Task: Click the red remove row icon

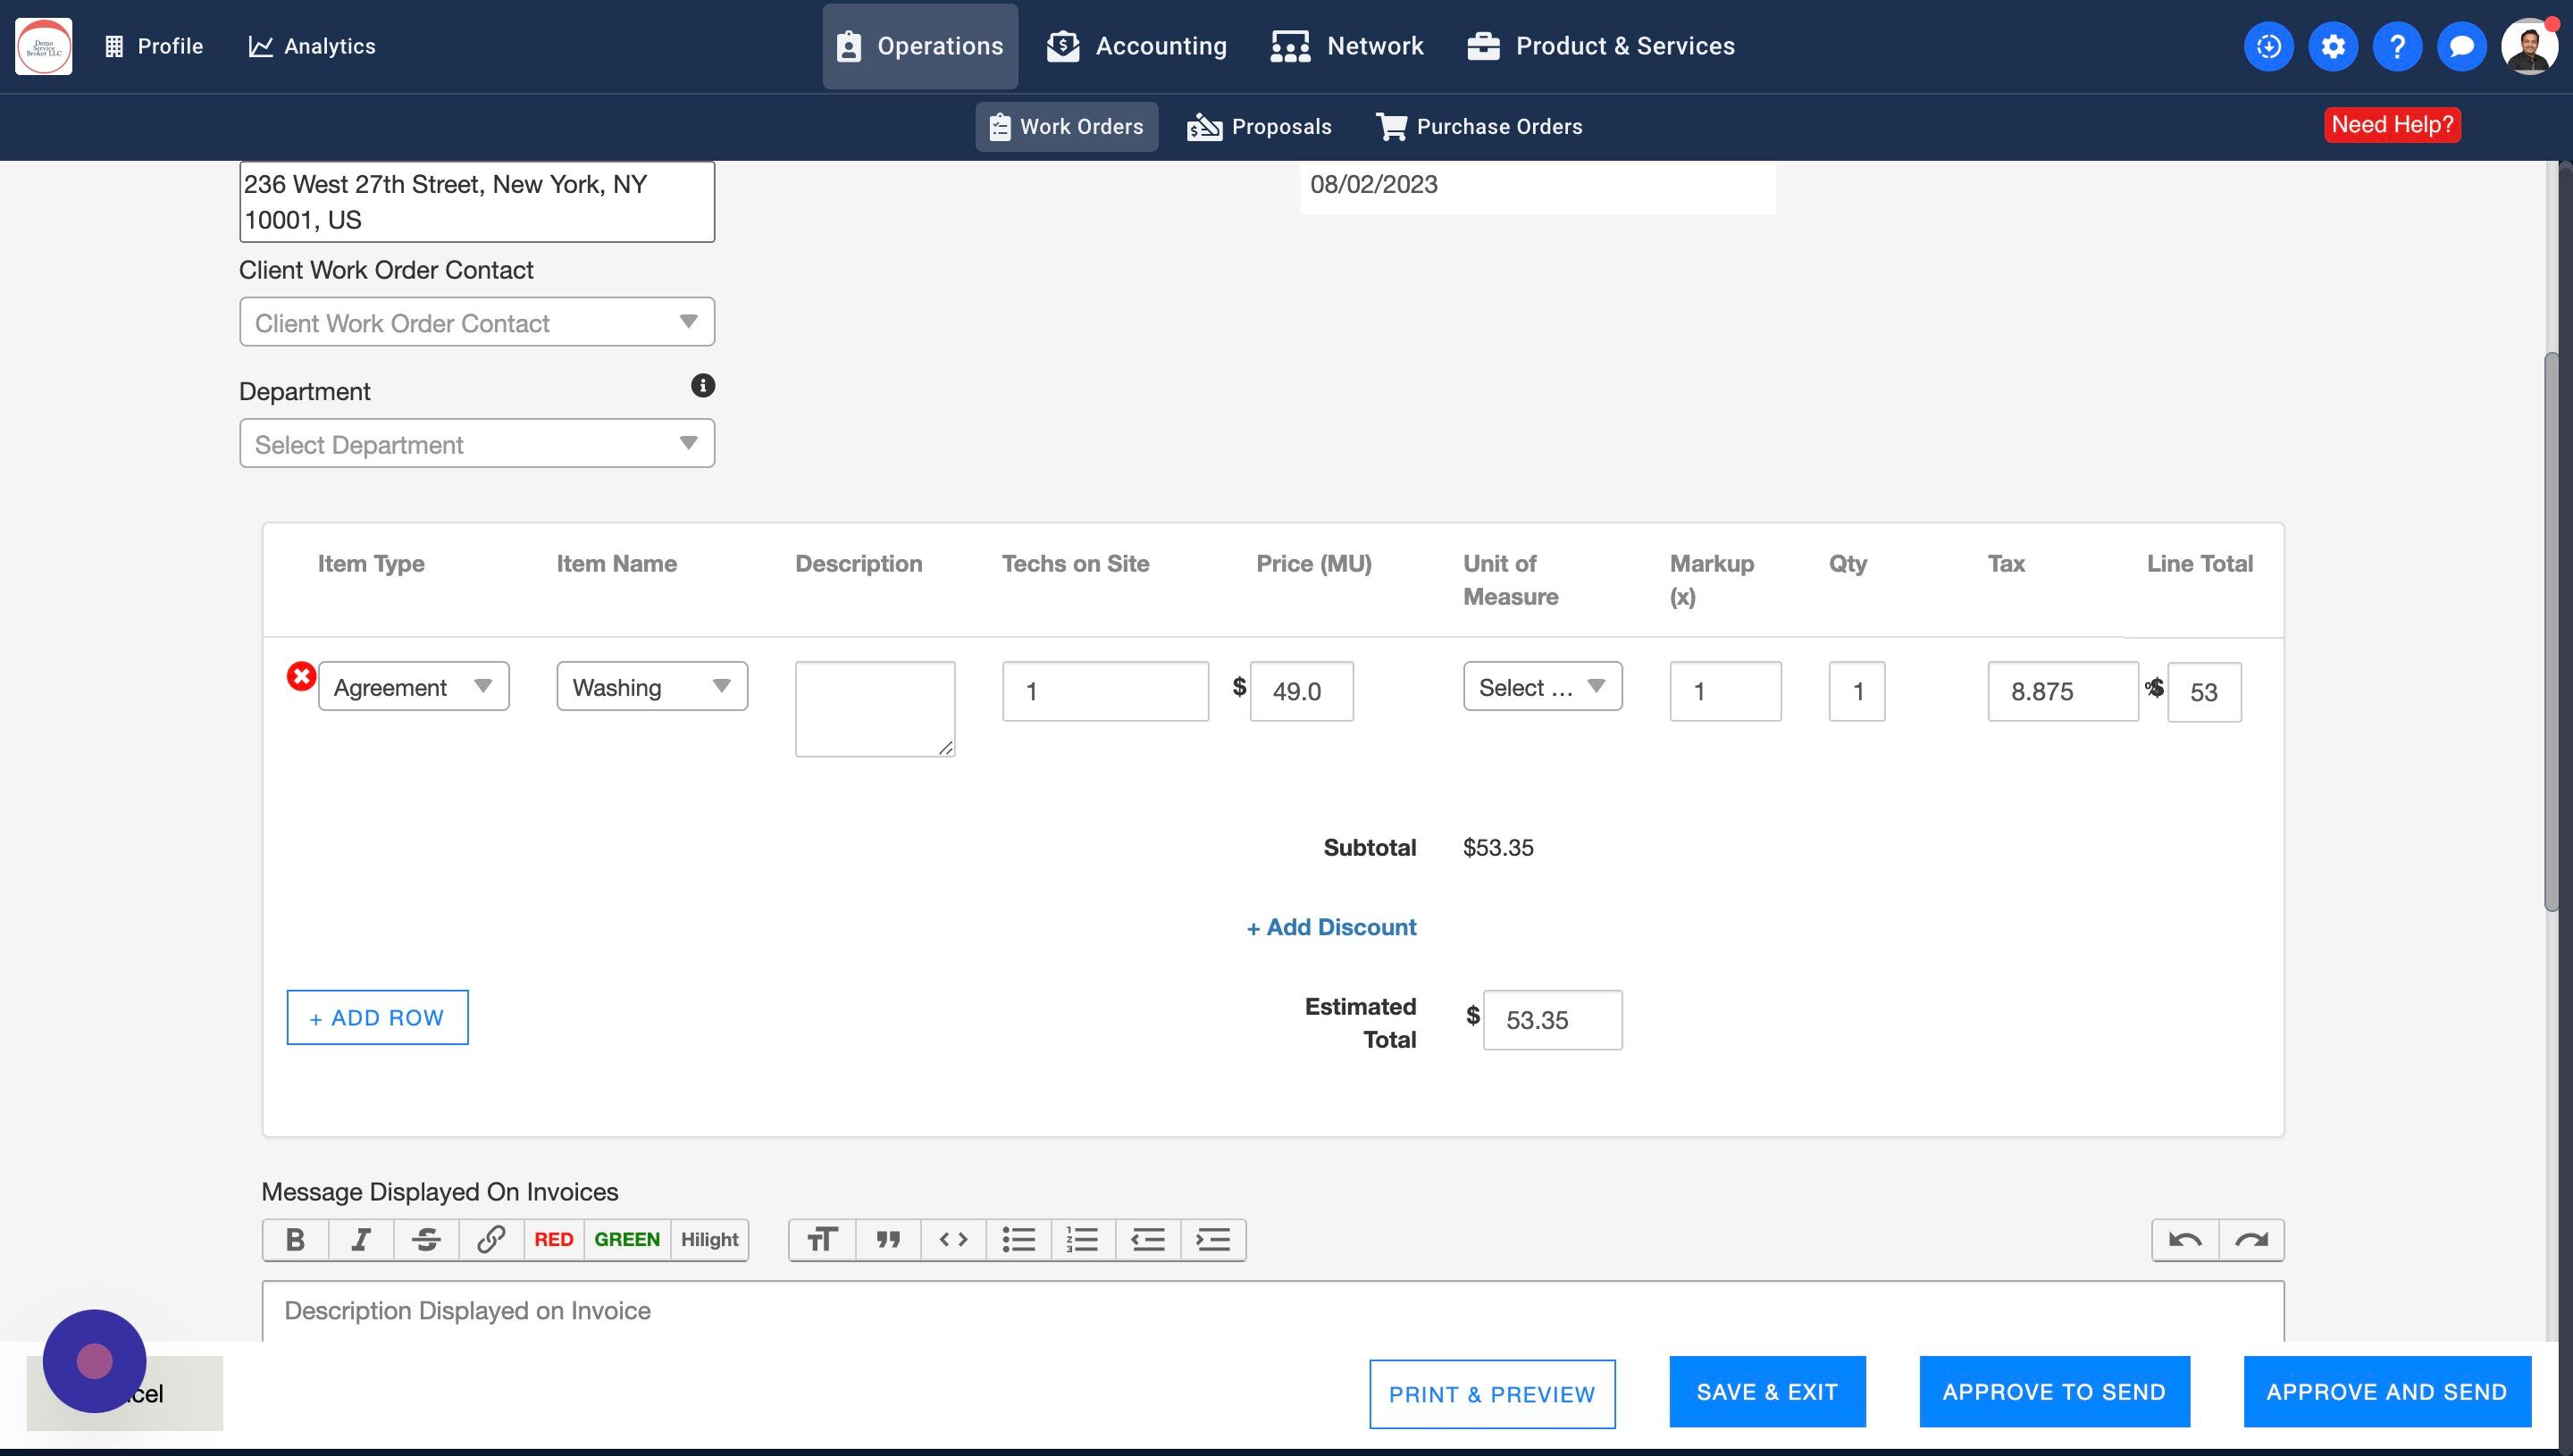Action: pyautogui.click(x=301, y=677)
